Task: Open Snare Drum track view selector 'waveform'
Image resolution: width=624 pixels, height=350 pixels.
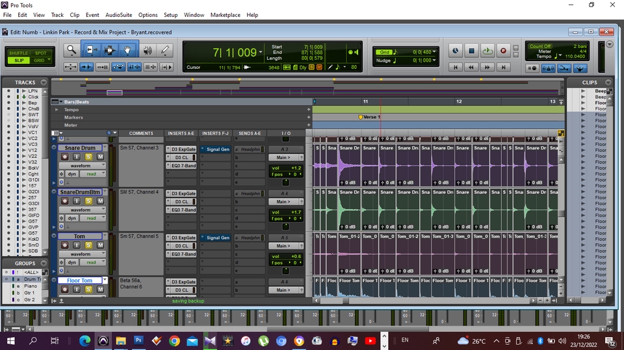Action: [82, 166]
